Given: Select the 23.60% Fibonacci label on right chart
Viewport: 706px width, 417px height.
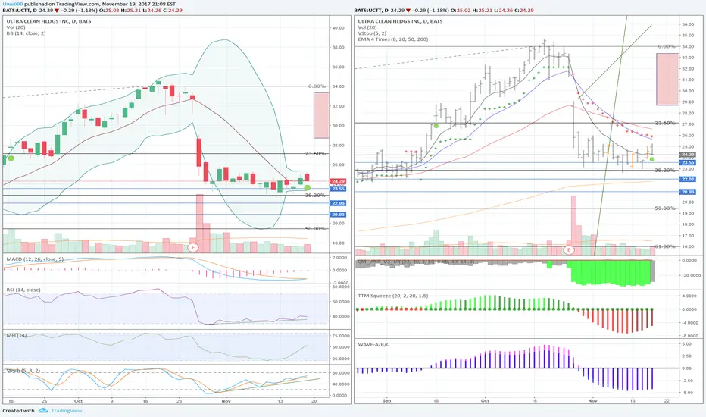Looking at the screenshot, I should (665, 123).
